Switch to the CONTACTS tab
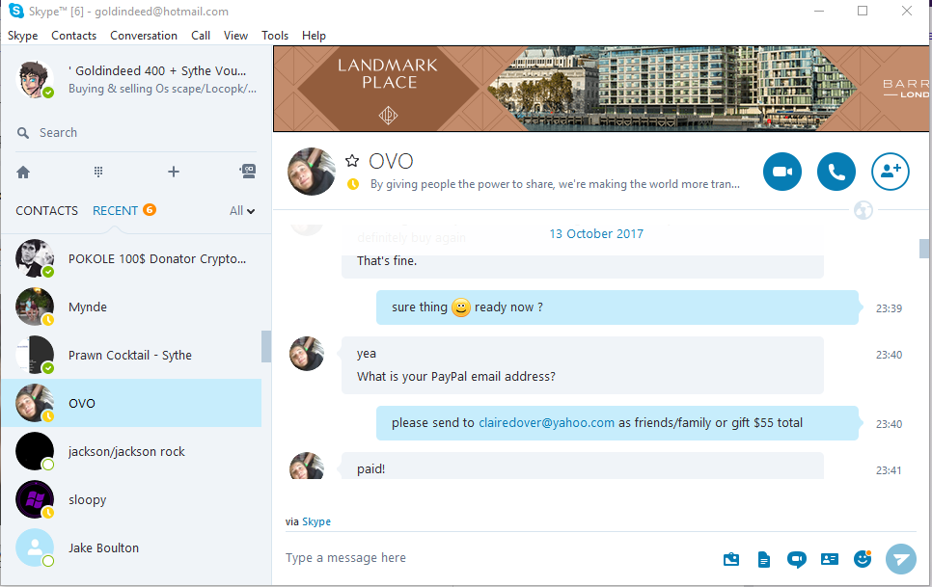This screenshot has width=932, height=587. click(x=46, y=211)
